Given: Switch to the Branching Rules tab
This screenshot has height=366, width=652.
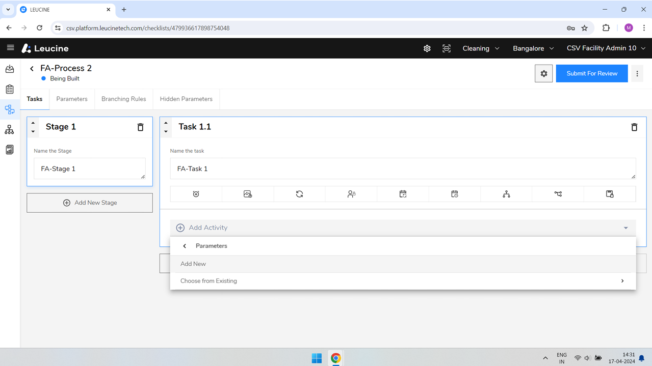Looking at the screenshot, I should pos(124,99).
